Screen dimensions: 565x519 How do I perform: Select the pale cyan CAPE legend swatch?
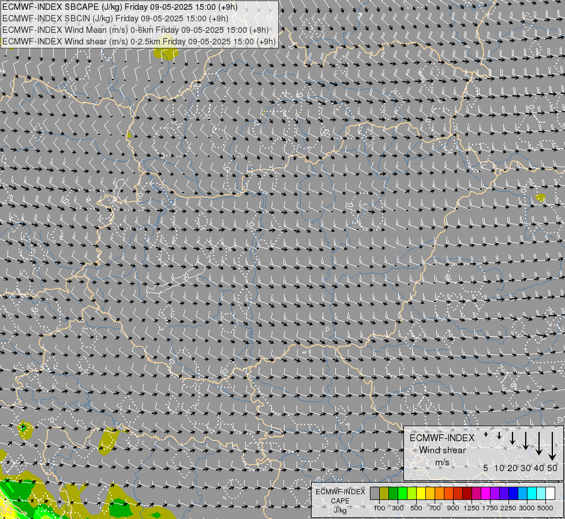click(x=541, y=493)
